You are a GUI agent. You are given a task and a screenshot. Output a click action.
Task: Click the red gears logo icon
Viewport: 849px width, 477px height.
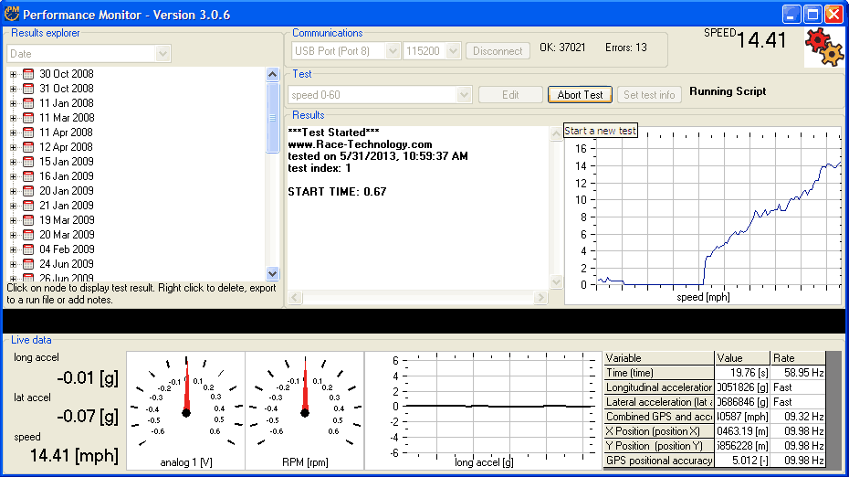[823, 48]
